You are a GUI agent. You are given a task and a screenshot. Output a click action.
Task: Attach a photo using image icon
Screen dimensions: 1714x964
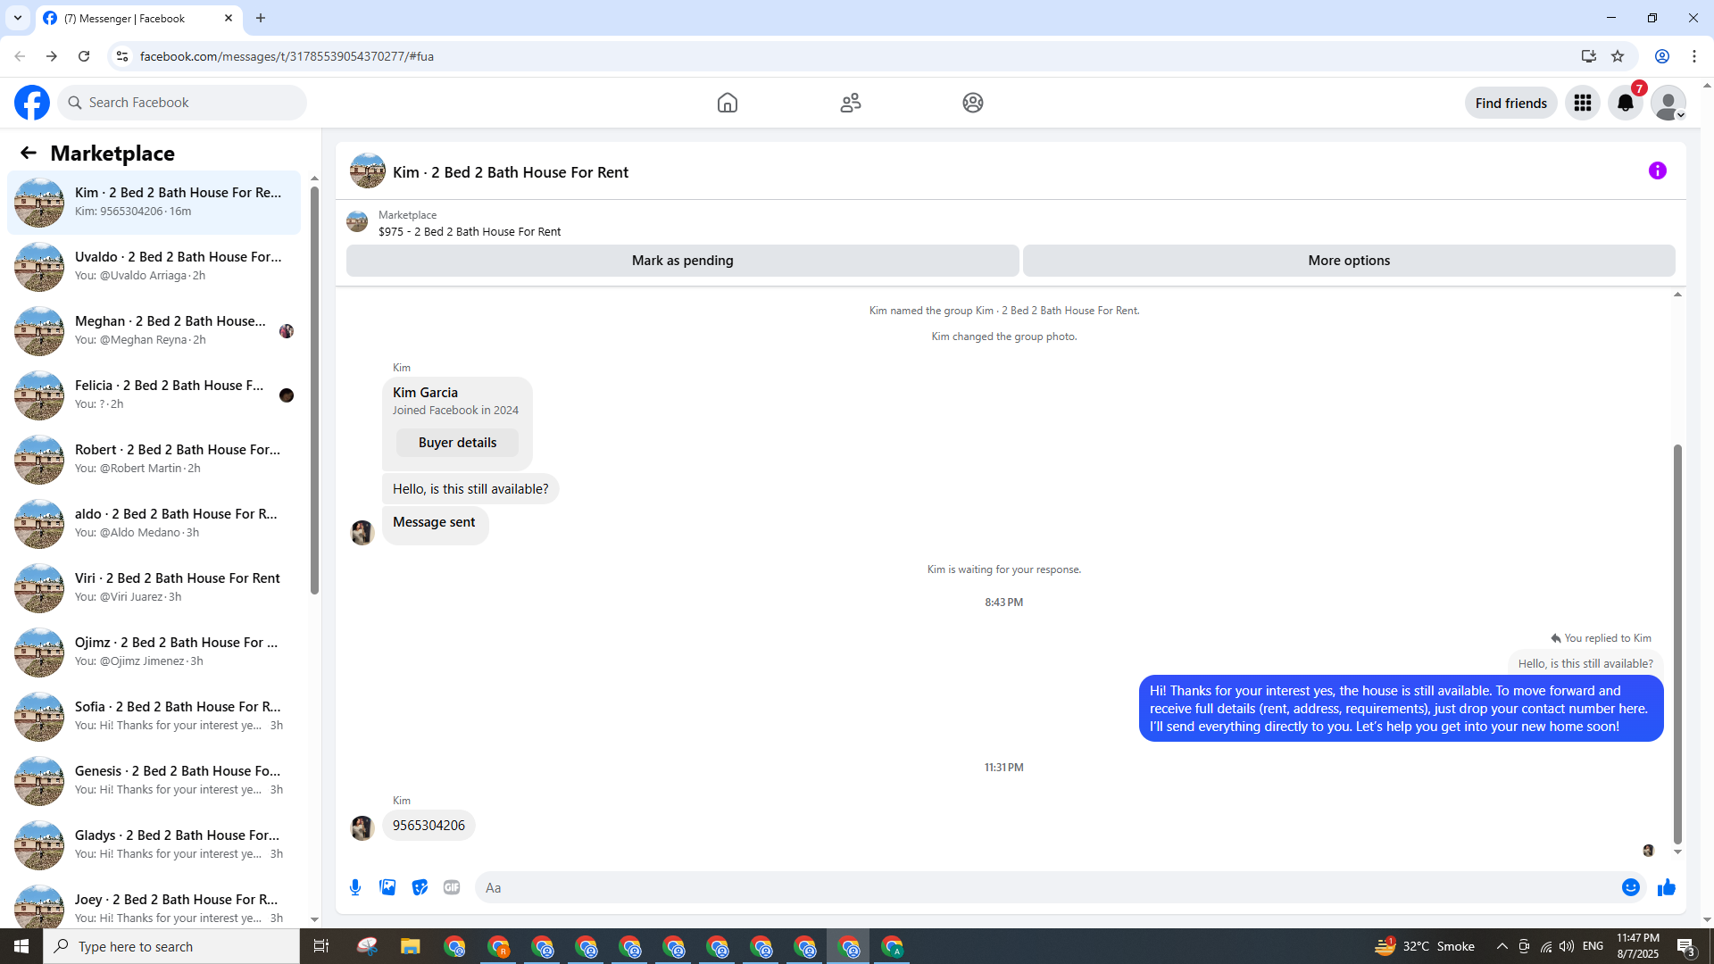click(x=387, y=887)
